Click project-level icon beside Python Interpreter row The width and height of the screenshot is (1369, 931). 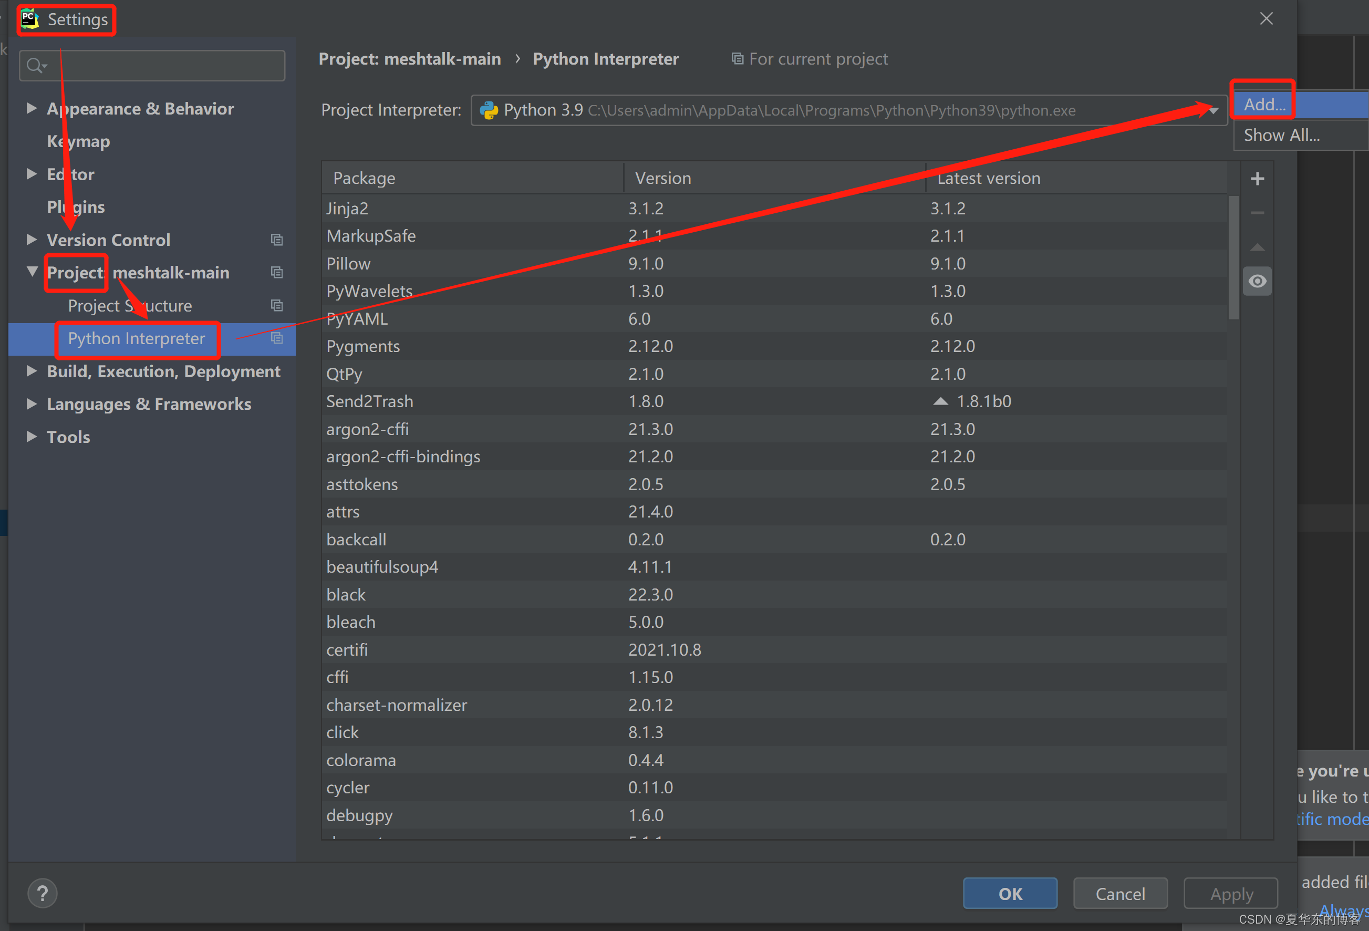276,338
